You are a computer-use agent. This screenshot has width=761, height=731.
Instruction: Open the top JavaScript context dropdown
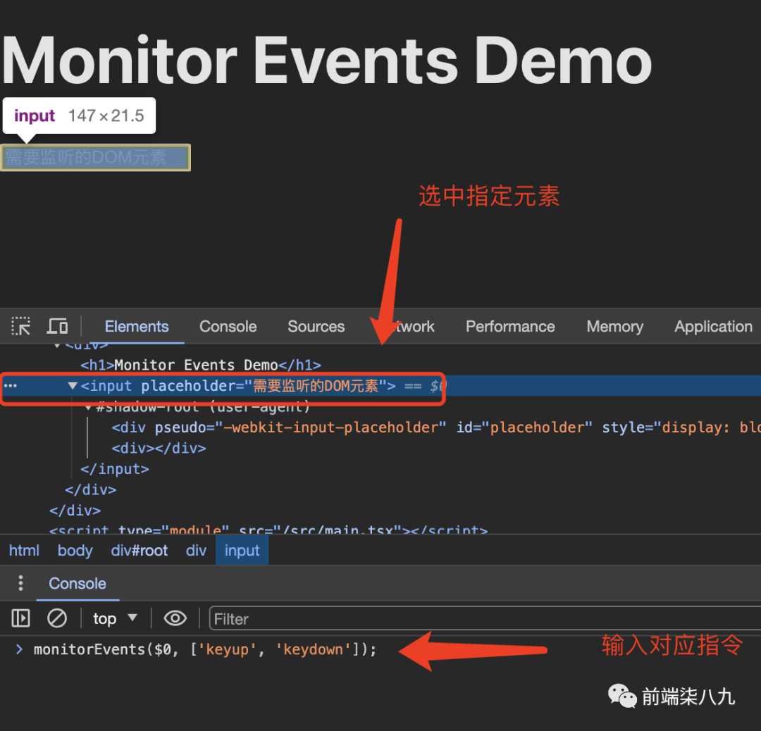pyautogui.click(x=115, y=618)
